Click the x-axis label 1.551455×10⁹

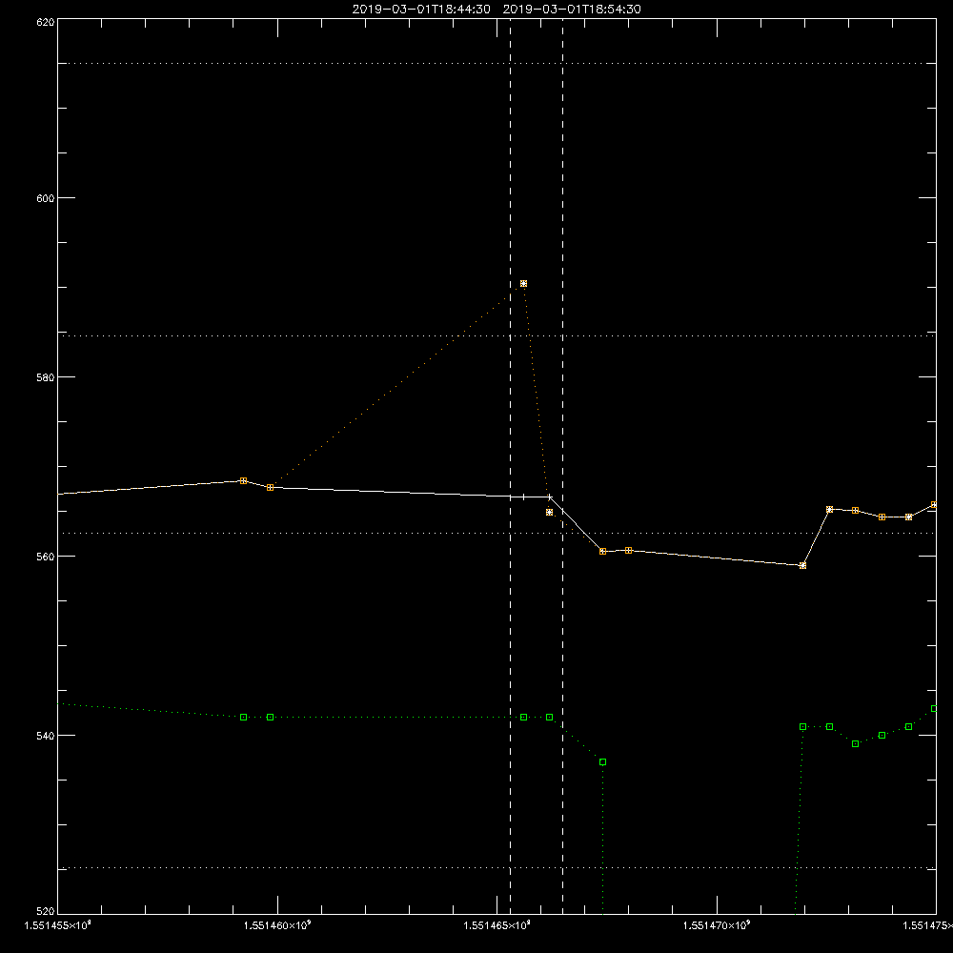click(x=58, y=925)
